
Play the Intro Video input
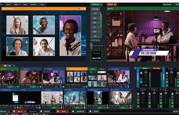[x=128, y=85]
